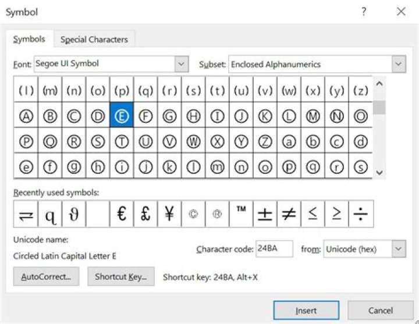Click the Insert button
Image resolution: width=419 pixels, height=324 pixels.
[306, 311]
